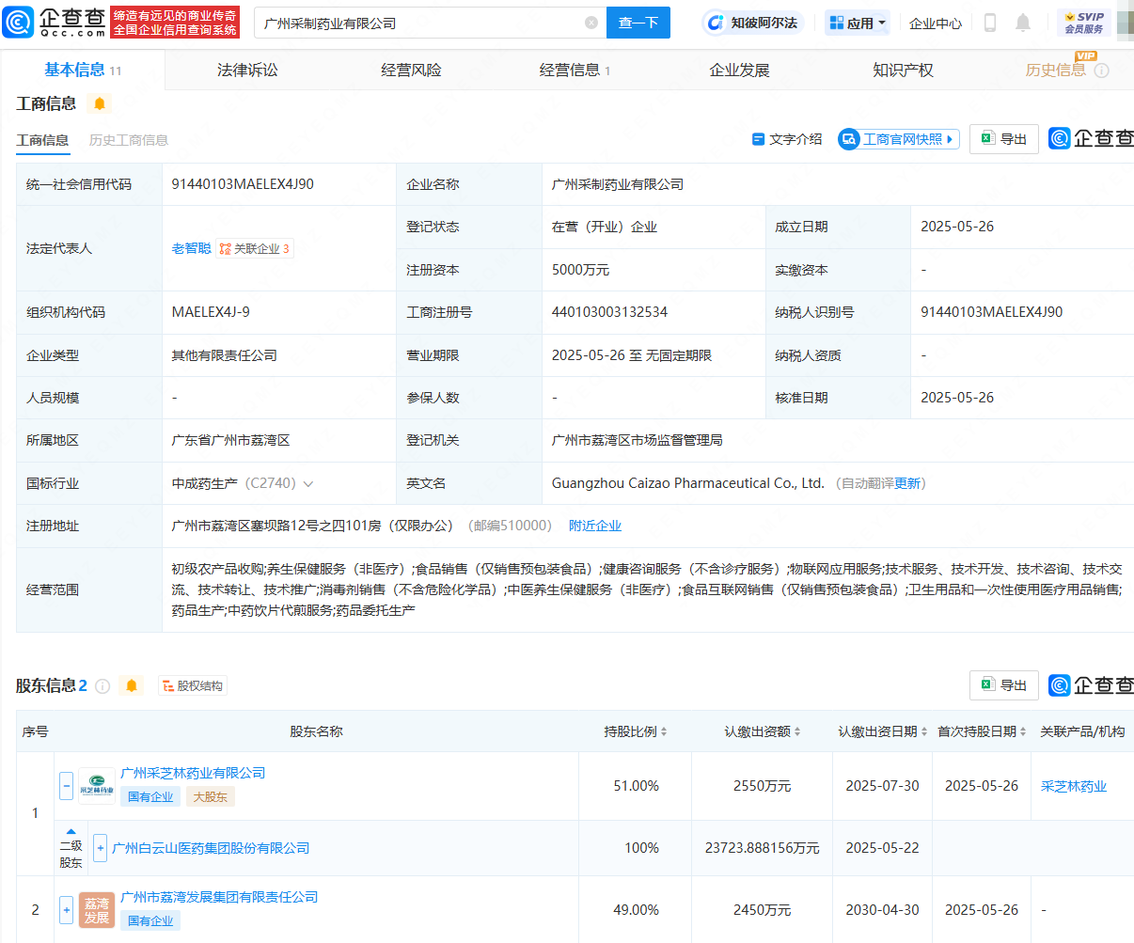
Task: Click the phone app icon in header
Action: pos(989,23)
